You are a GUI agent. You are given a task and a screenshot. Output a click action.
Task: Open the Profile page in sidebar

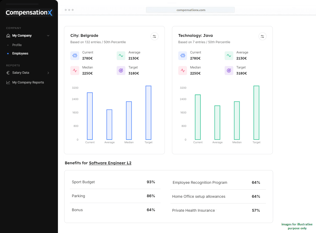[17, 45]
